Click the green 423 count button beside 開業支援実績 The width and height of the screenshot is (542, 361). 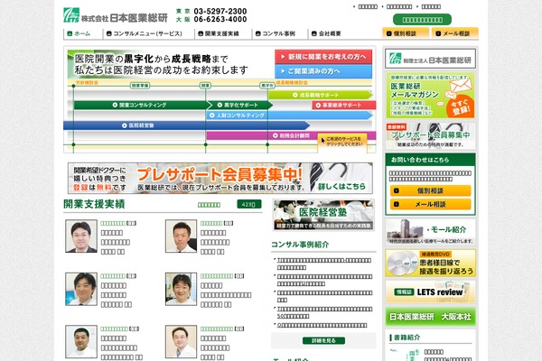click(x=249, y=204)
